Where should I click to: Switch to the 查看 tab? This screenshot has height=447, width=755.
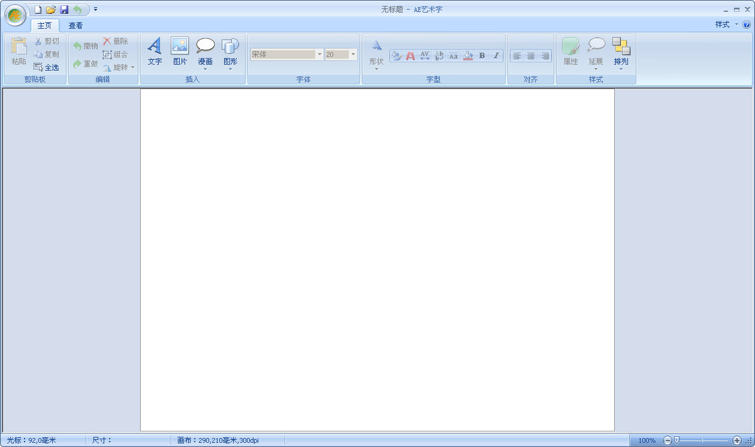coord(75,26)
